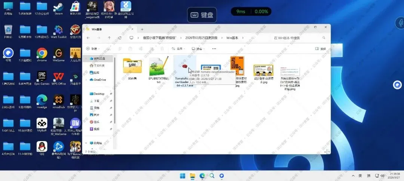Open Microsoft Edge from the taskbar
The height and width of the screenshot is (181, 404).
point(202,176)
